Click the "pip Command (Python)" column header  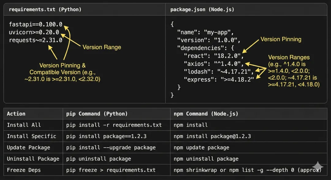(97, 114)
